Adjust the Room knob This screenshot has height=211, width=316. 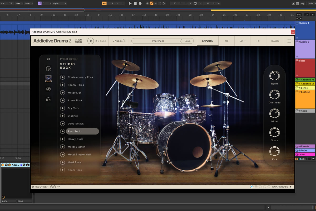tap(274, 76)
